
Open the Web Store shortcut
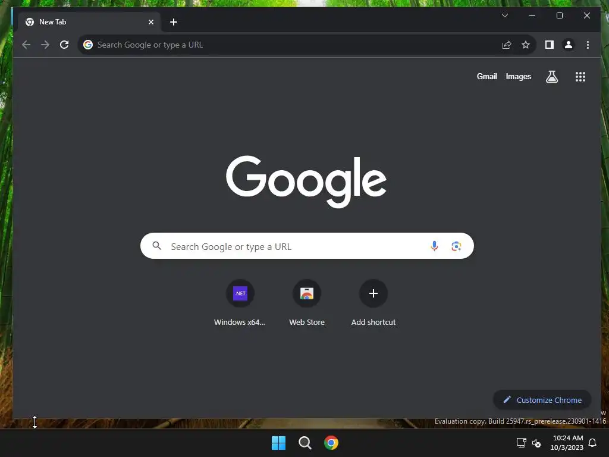click(307, 303)
